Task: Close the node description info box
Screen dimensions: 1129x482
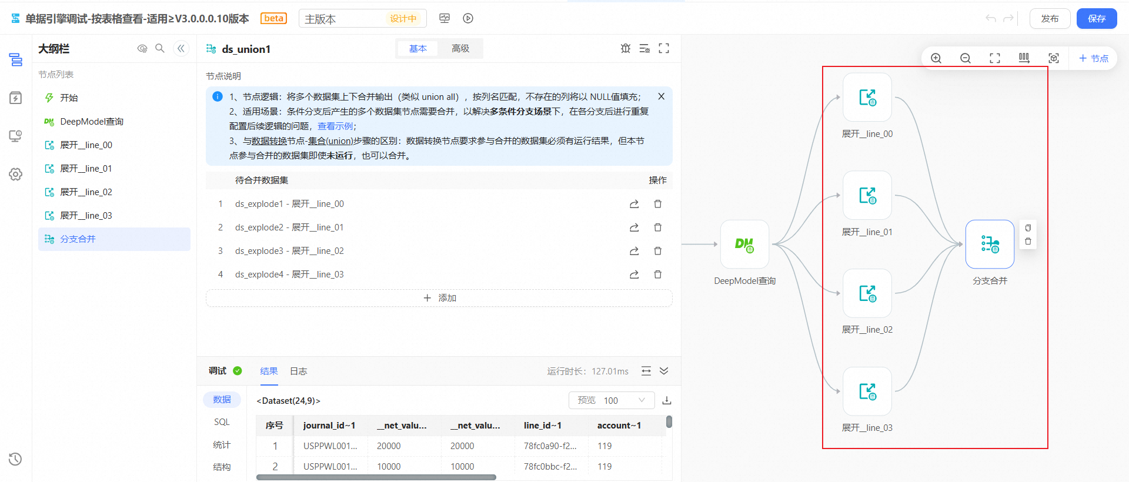Action: coord(662,96)
